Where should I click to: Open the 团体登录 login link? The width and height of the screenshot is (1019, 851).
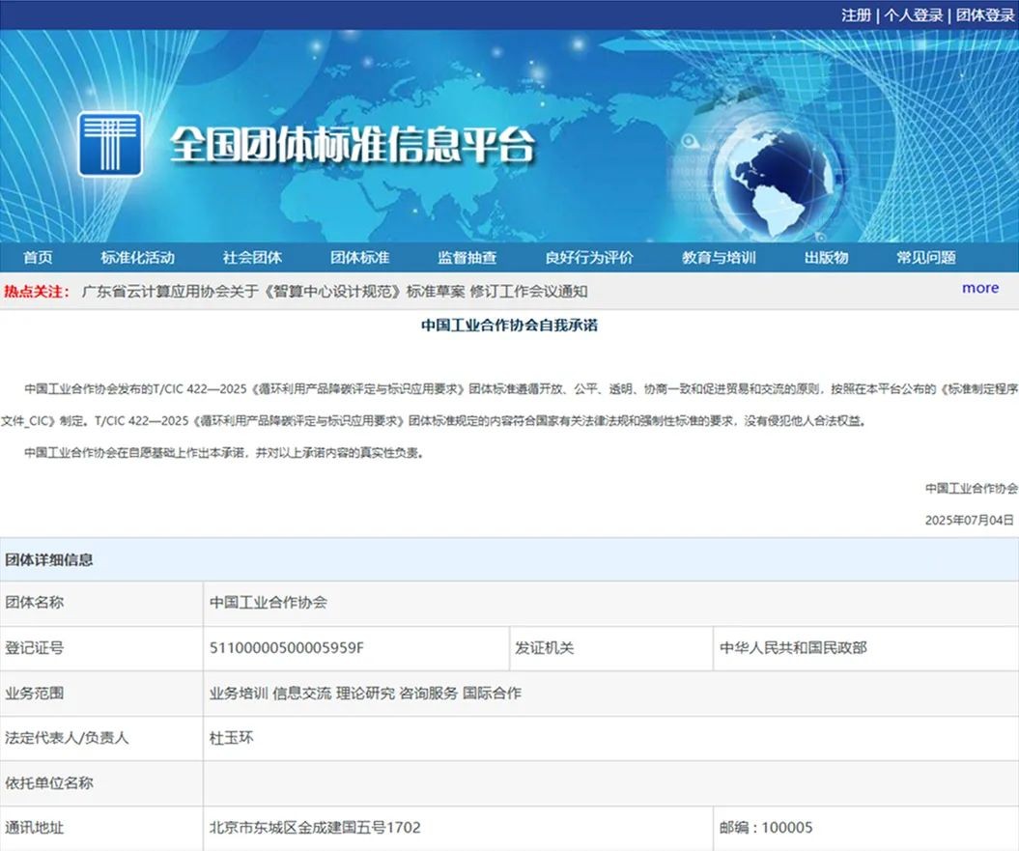pyautogui.click(x=985, y=14)
